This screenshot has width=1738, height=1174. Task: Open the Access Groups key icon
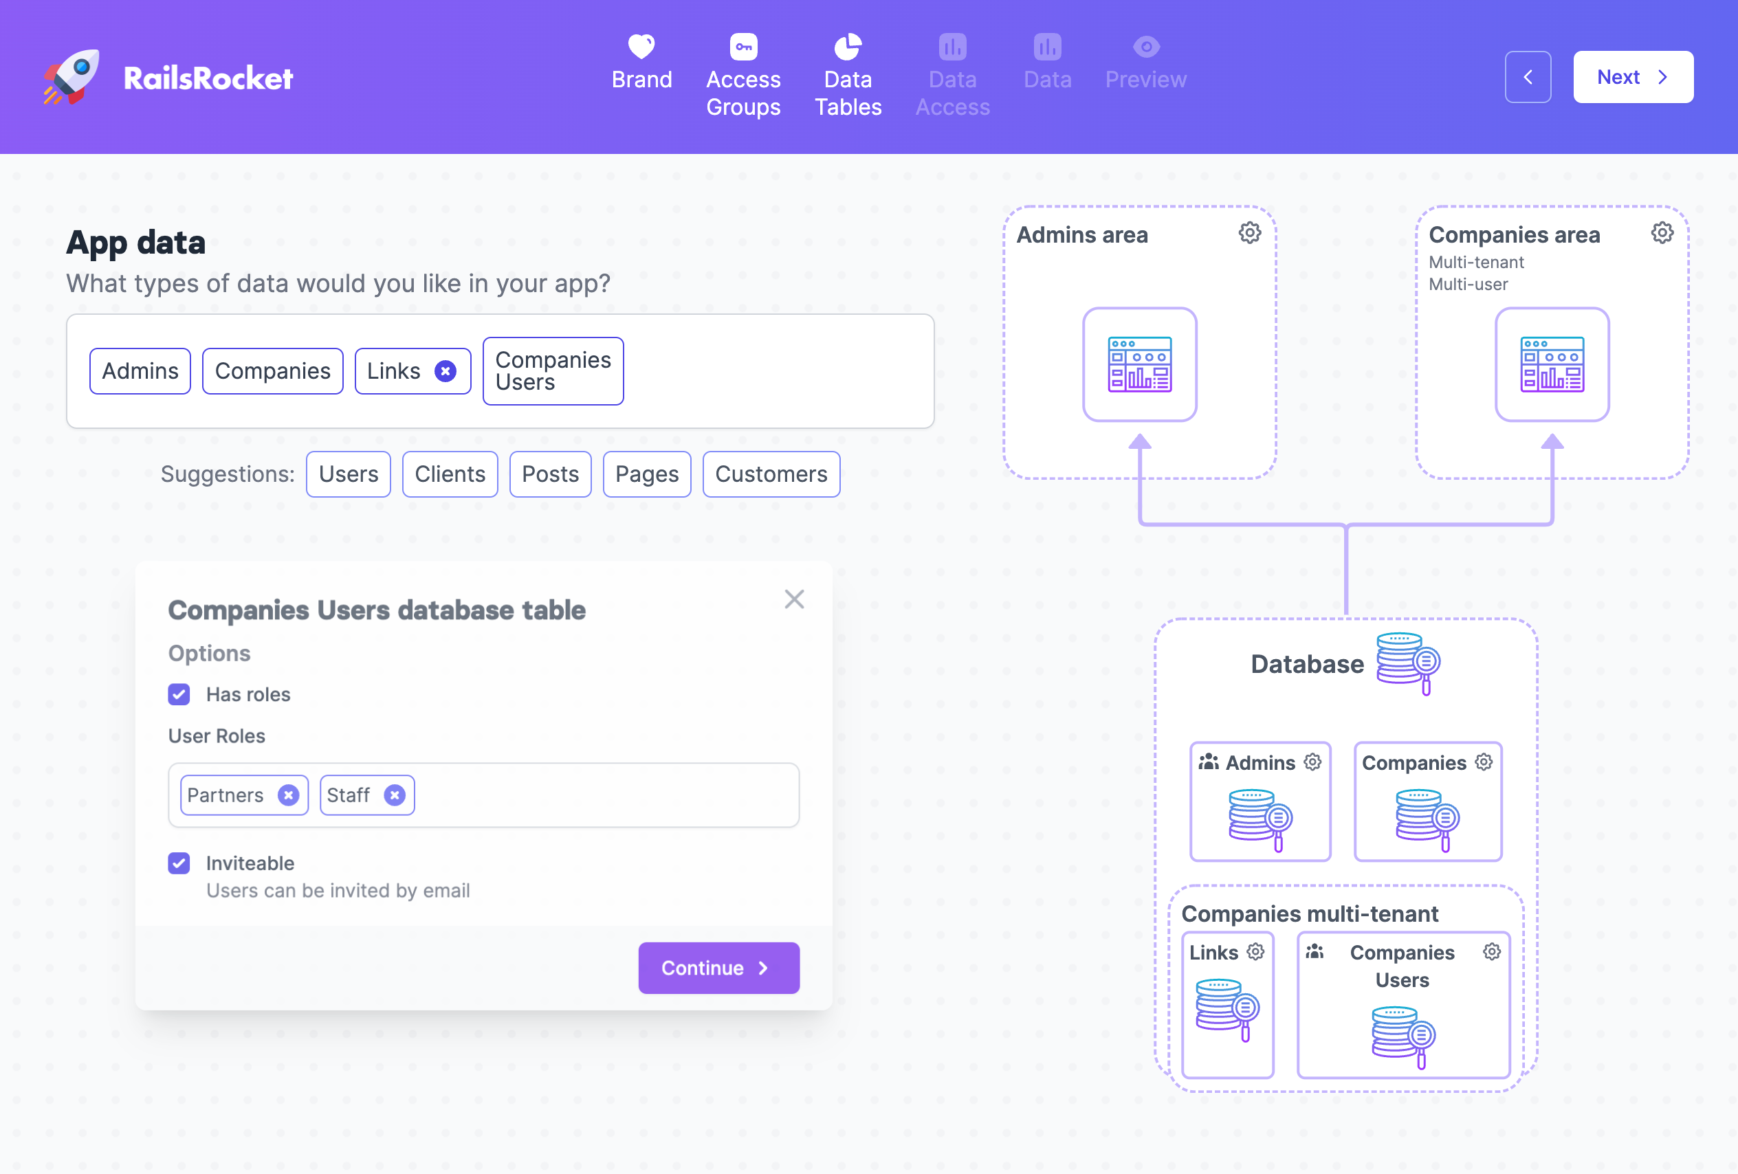[743, 46]
